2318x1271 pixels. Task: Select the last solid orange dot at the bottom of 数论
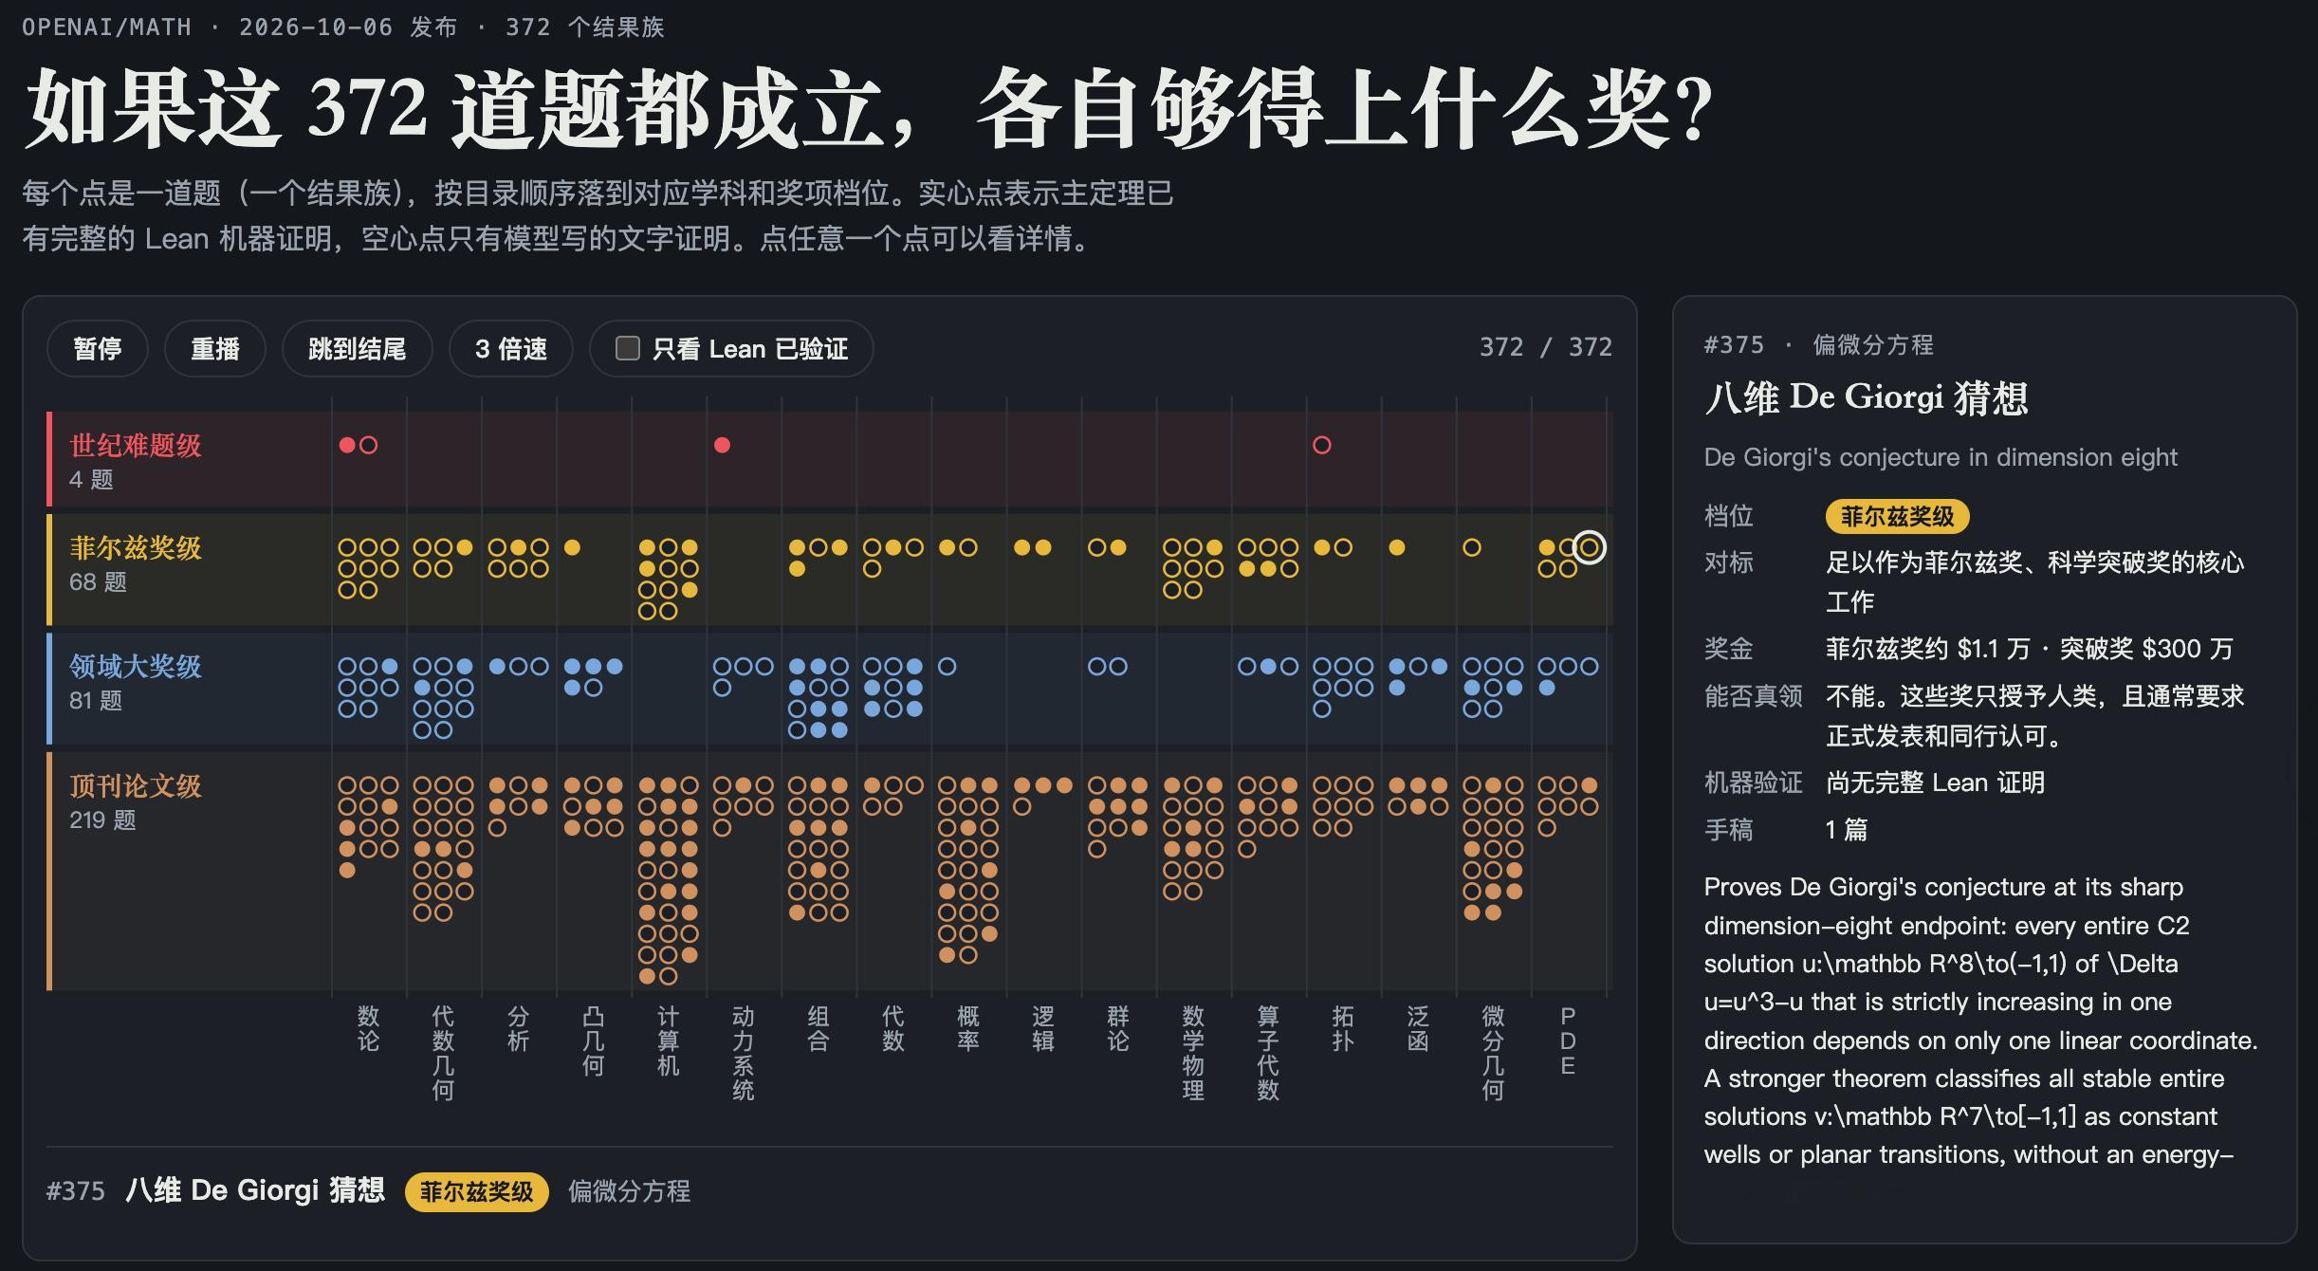coord(347,870)
